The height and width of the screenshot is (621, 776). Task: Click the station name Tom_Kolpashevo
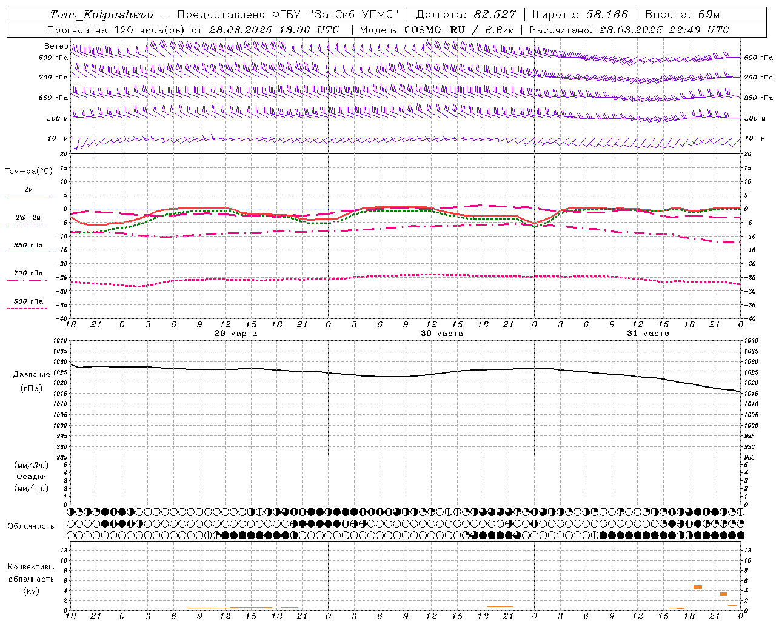(x=102, y=15)
